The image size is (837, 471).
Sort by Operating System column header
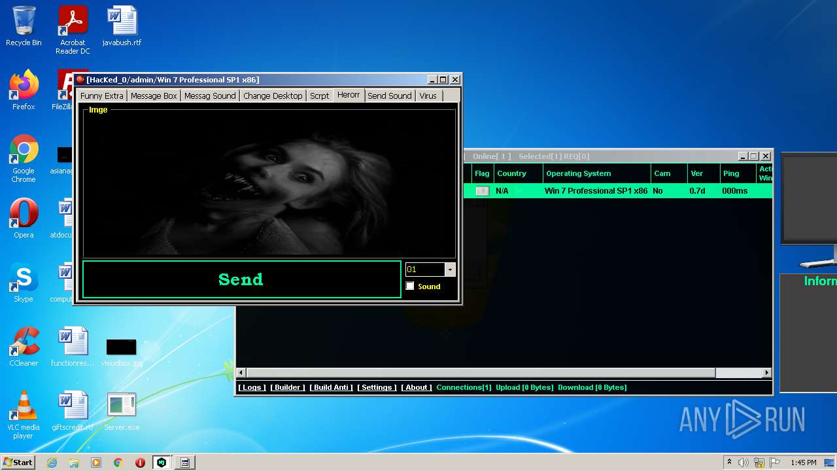pyautogui.click(x=596, y=173)
